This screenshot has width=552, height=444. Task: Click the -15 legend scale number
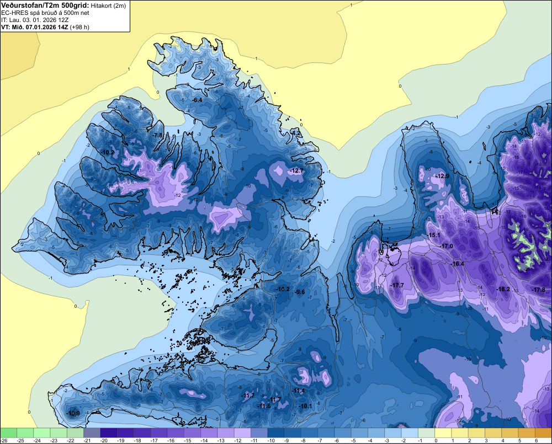[x=188, y=441]
